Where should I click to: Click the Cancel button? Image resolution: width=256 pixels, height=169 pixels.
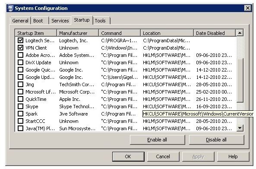pos(163,156)
